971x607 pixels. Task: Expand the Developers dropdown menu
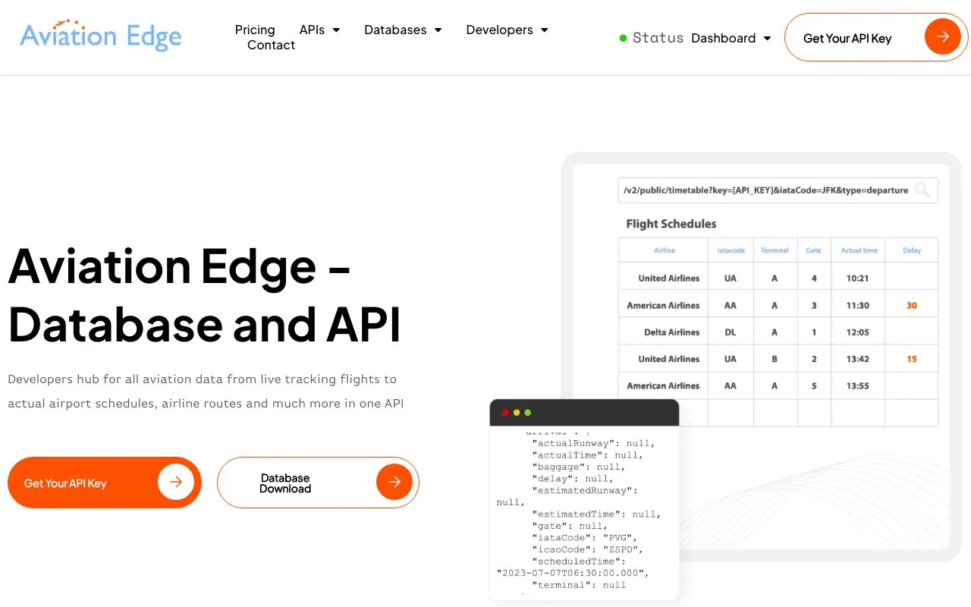point(507,30)
